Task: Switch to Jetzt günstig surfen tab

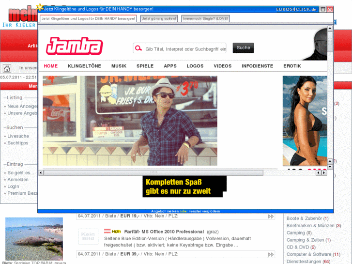Action: [159, 18]
